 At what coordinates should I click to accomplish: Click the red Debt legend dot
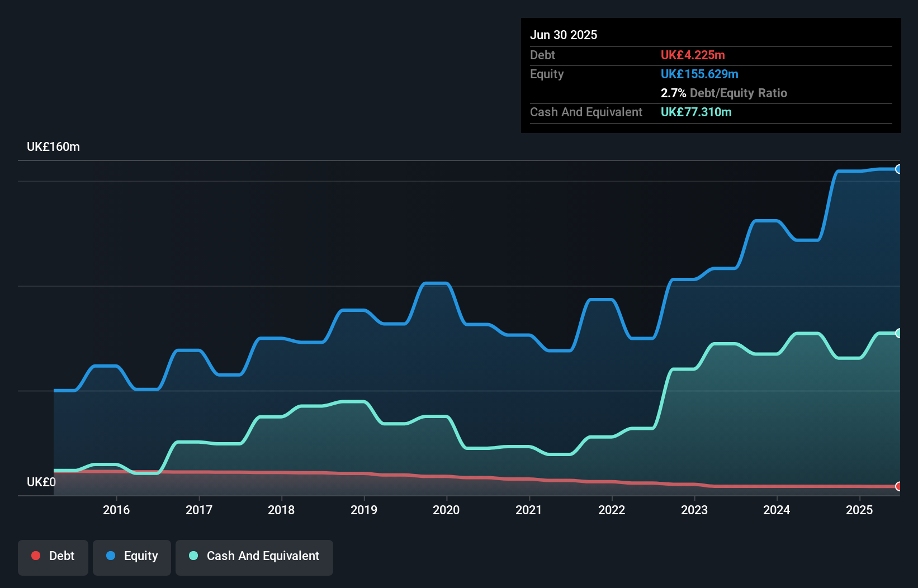pos(36,556)
